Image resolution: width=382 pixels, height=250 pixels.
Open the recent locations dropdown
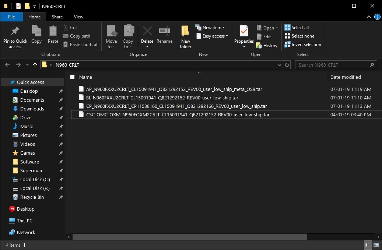coord(27,65)
